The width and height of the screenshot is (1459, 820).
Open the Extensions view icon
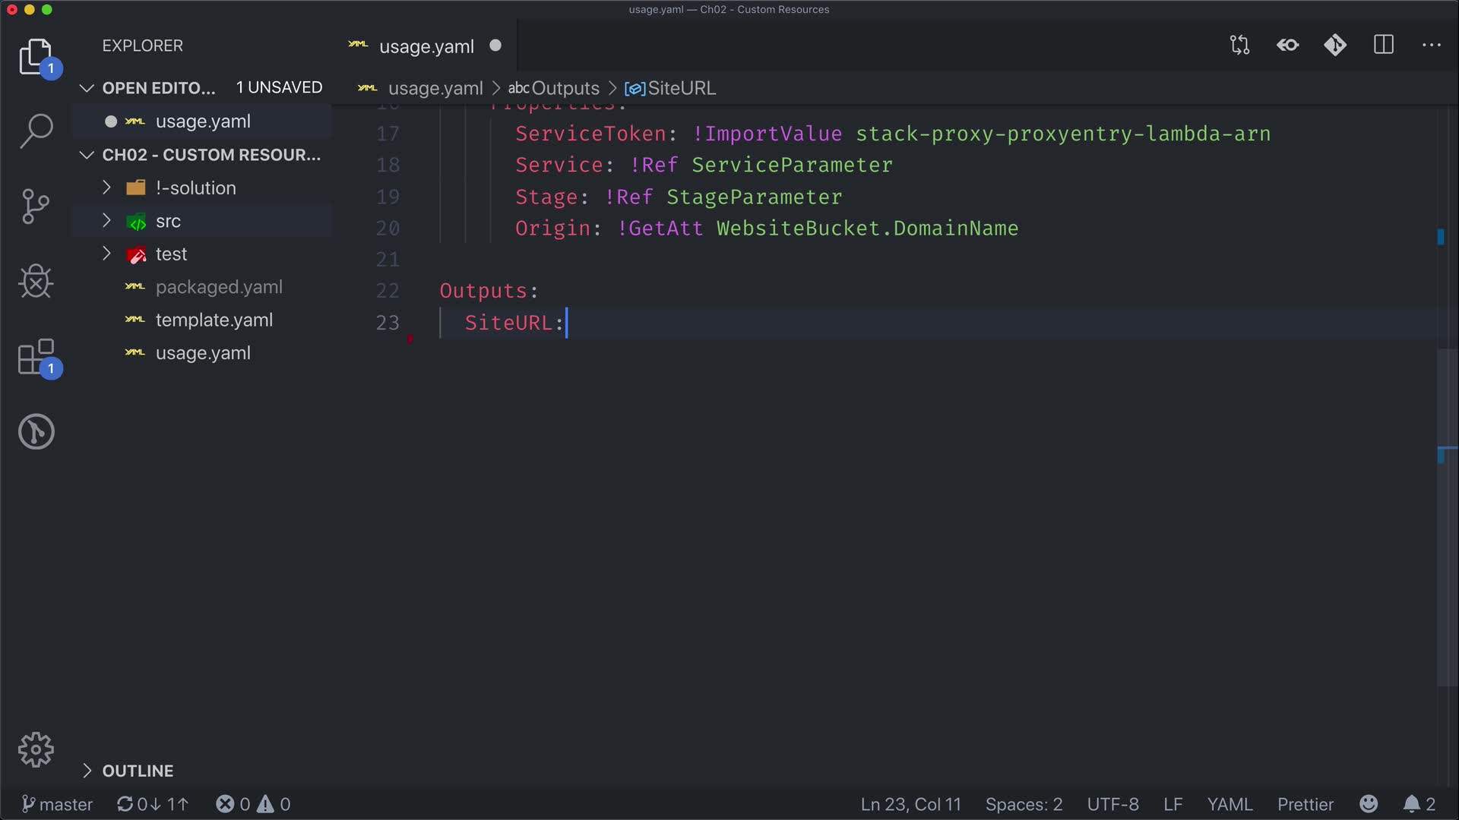[x=36, y=357]
